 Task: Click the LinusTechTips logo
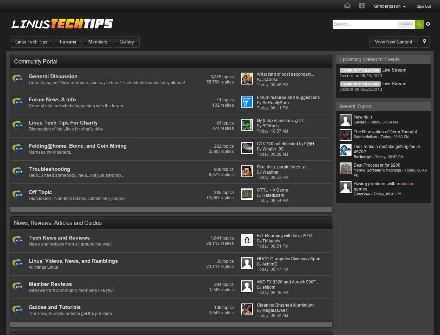point(62,24)
